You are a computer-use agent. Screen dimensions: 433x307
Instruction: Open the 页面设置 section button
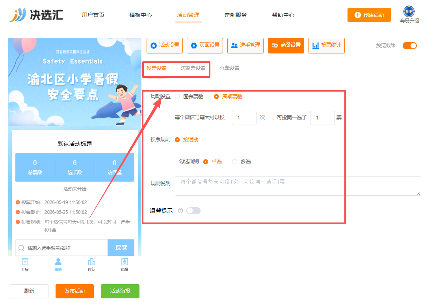tap(205, 46)
